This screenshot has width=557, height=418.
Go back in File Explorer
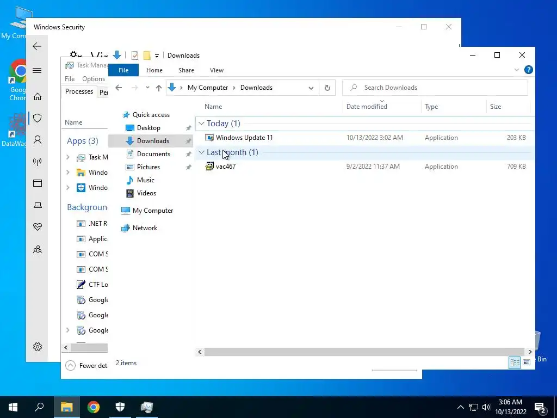click(x=119, y=88)
